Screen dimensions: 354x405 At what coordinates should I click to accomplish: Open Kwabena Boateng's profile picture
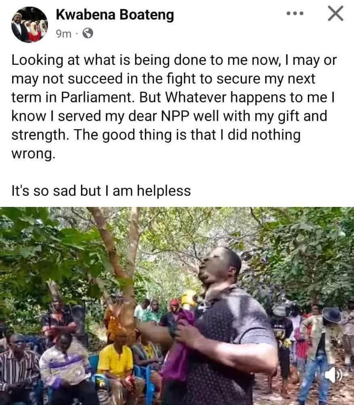(30, 25)
